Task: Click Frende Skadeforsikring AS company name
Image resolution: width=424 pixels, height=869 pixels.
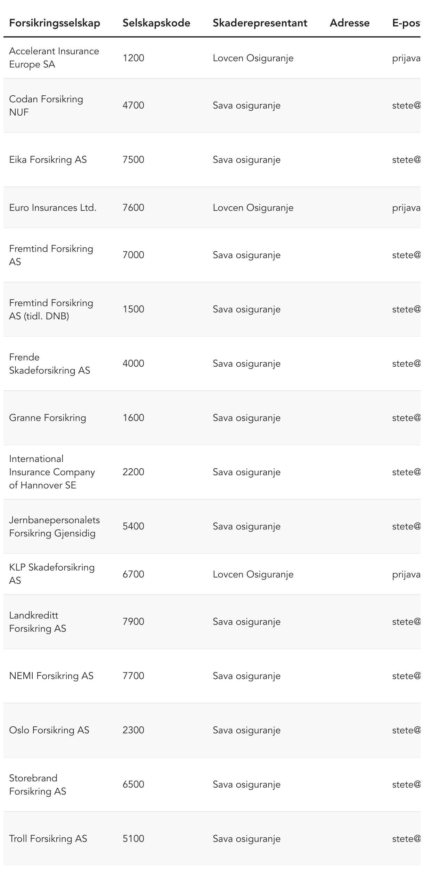Action: (49, 364)
